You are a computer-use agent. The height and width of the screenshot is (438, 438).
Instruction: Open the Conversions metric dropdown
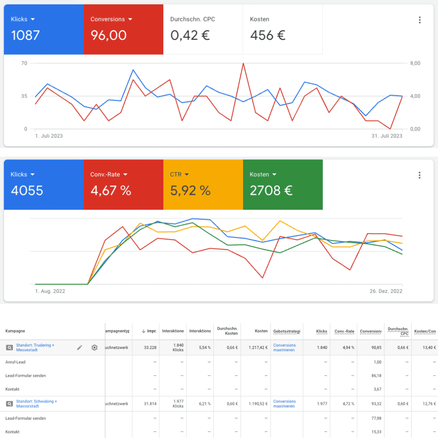(130, 19)
